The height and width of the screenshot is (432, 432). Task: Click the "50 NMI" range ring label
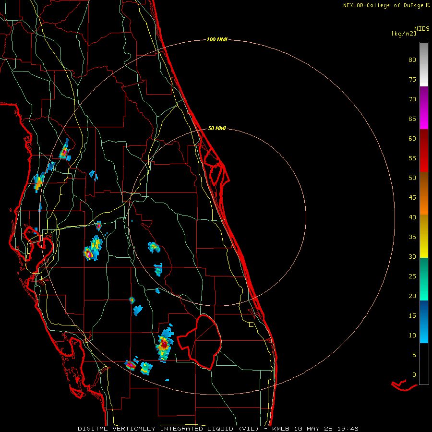(217, 128)
